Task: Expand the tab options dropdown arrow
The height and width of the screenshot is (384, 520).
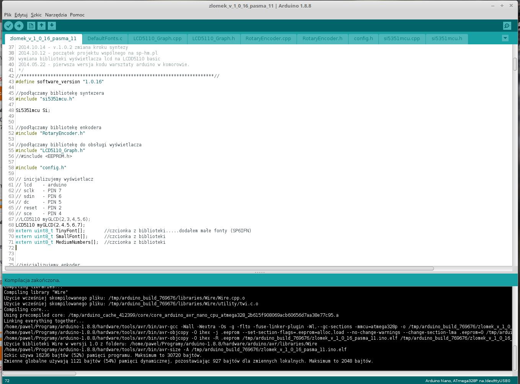Action: 505,38
